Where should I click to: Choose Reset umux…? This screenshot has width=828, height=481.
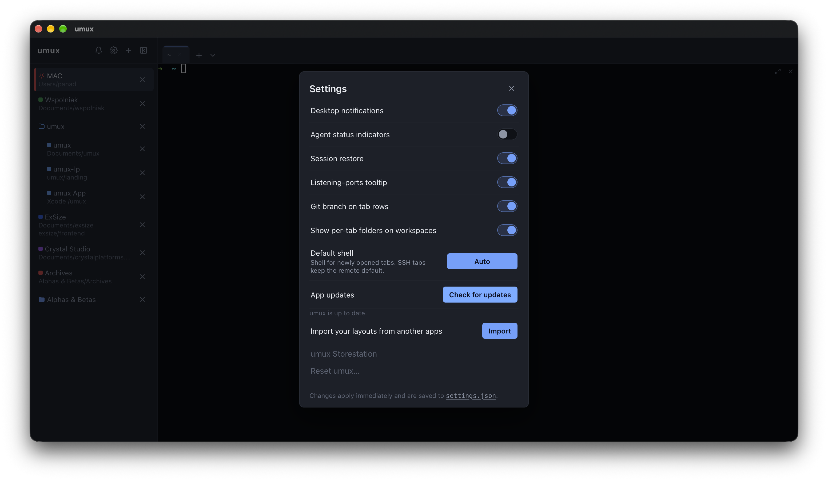point(335,371)
